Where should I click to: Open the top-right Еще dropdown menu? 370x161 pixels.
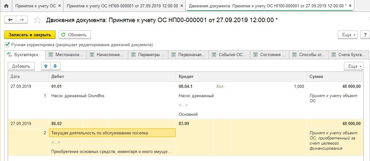tap(348, 35)
